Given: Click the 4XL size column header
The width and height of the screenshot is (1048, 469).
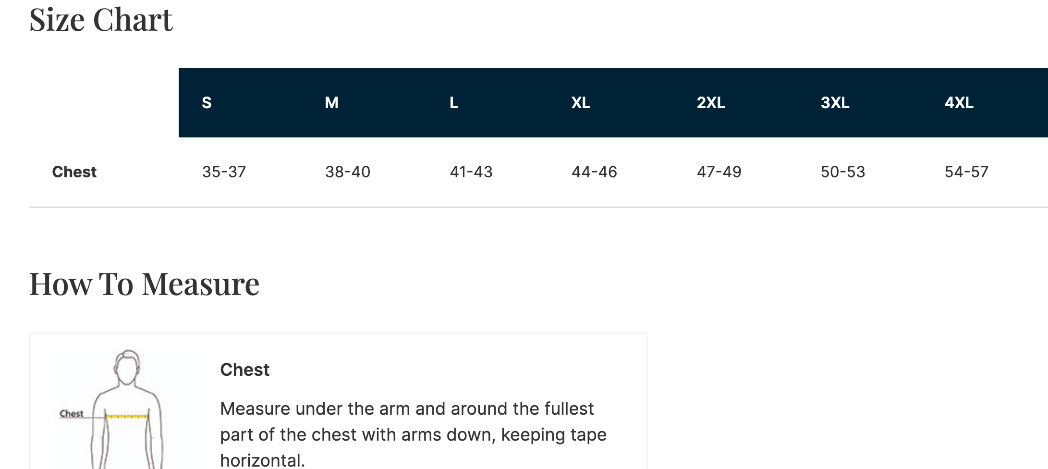Looking at the screenshot, I should [x=959, y=103].
